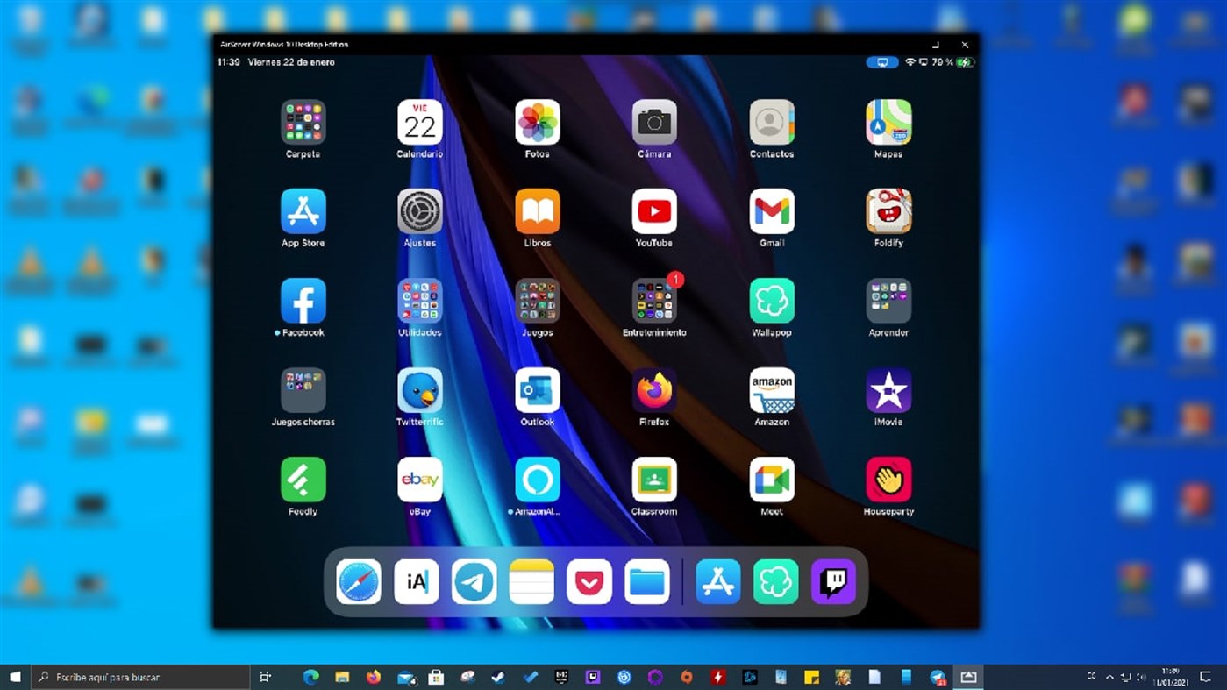Screen dimensions: 1227x690
Task: Open the Utilidades folder
Action: point(419,300)
